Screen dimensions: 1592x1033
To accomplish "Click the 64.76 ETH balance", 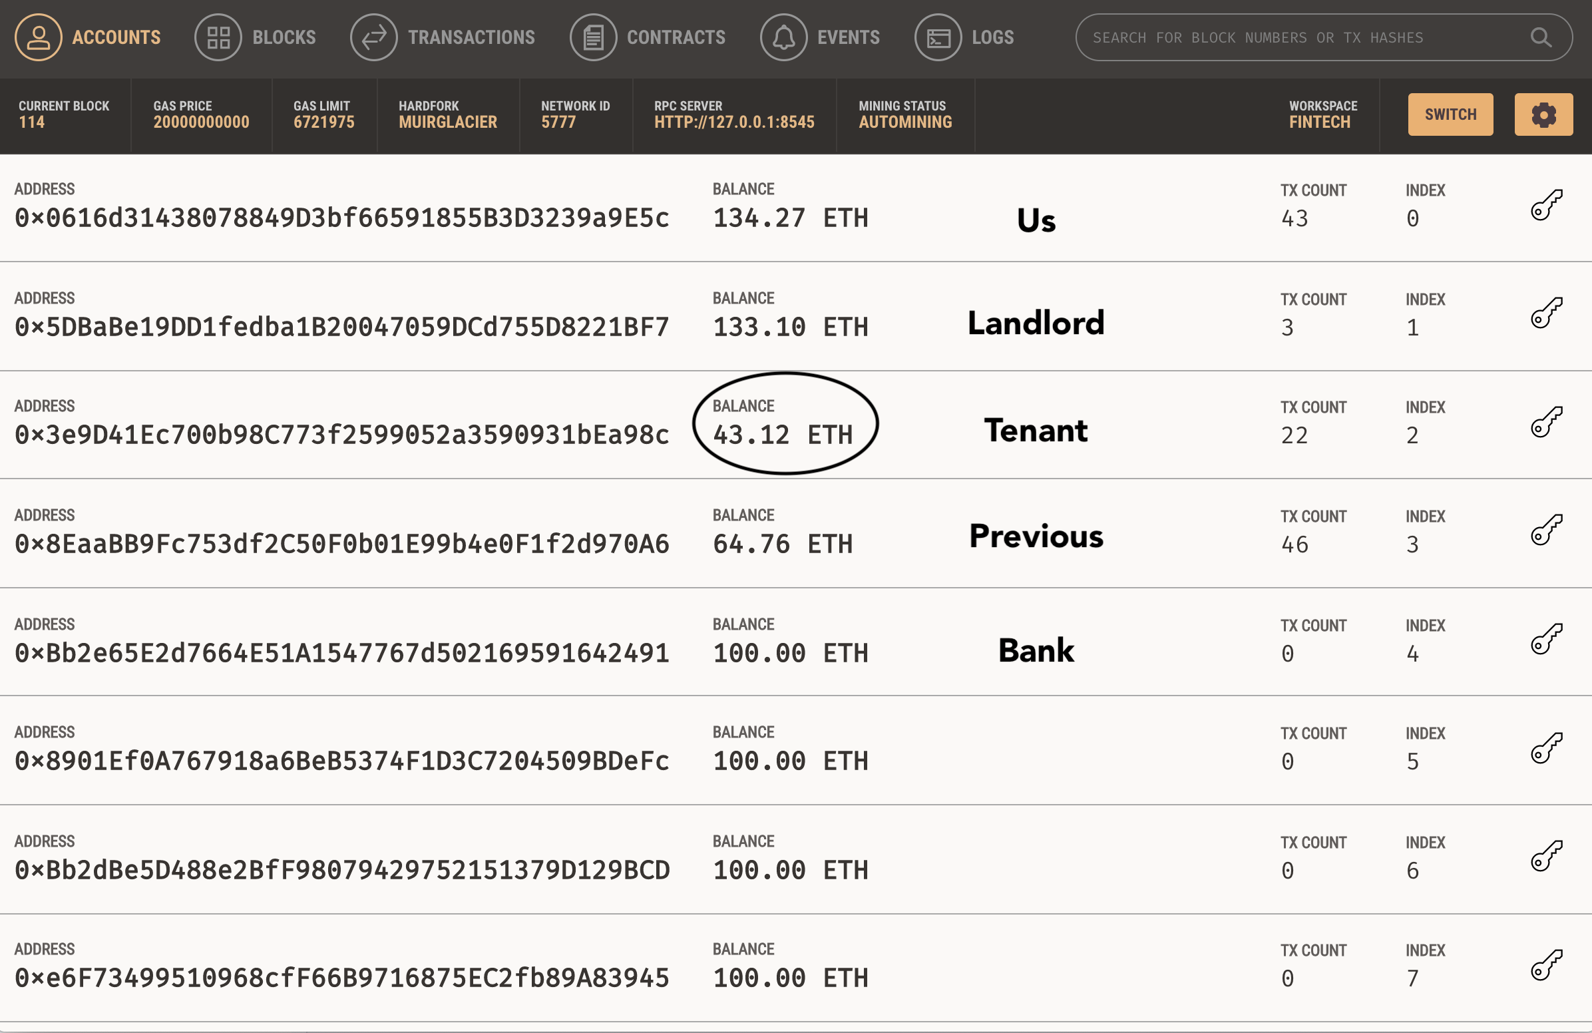I will (x=783, y=544).
